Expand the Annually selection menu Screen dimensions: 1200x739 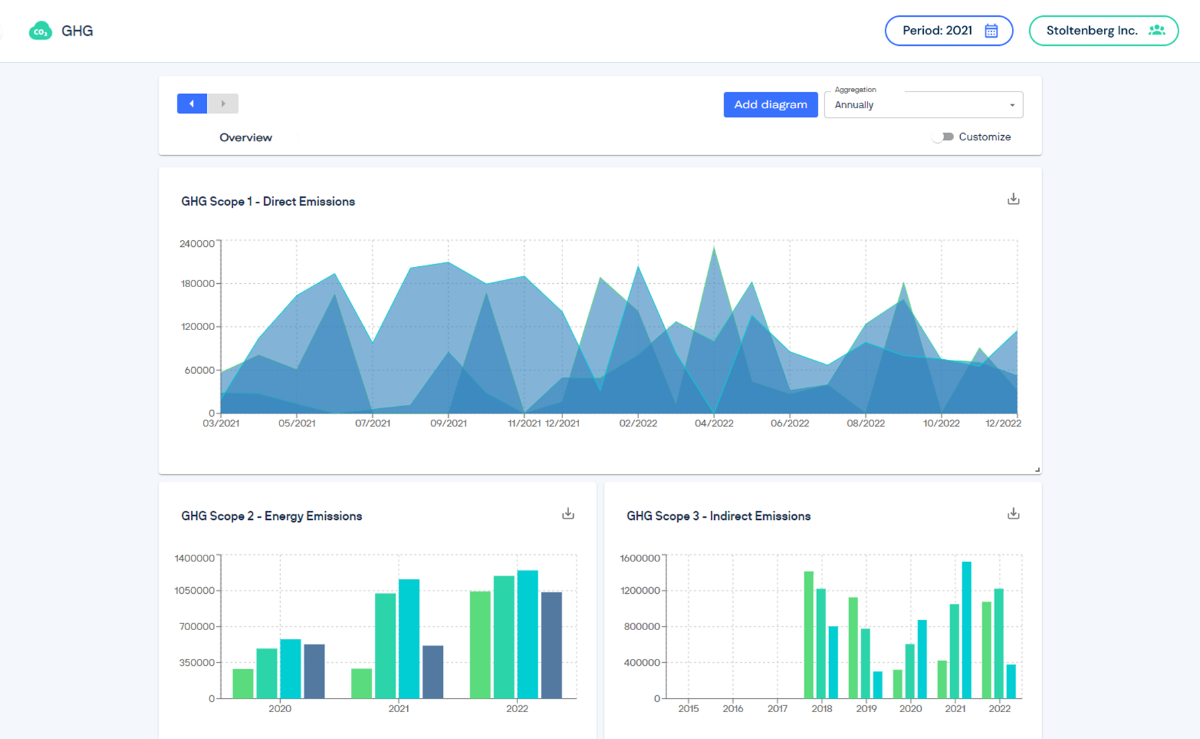[x=923, y=104]
